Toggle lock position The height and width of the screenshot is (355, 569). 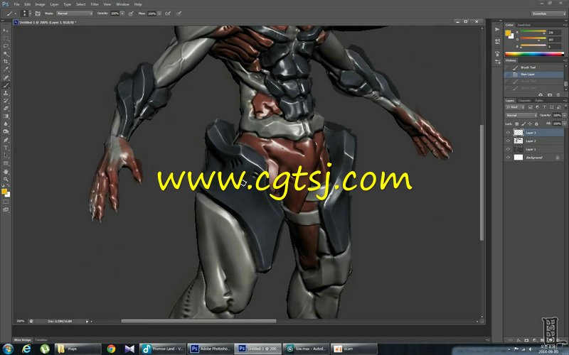click(530, 124)
